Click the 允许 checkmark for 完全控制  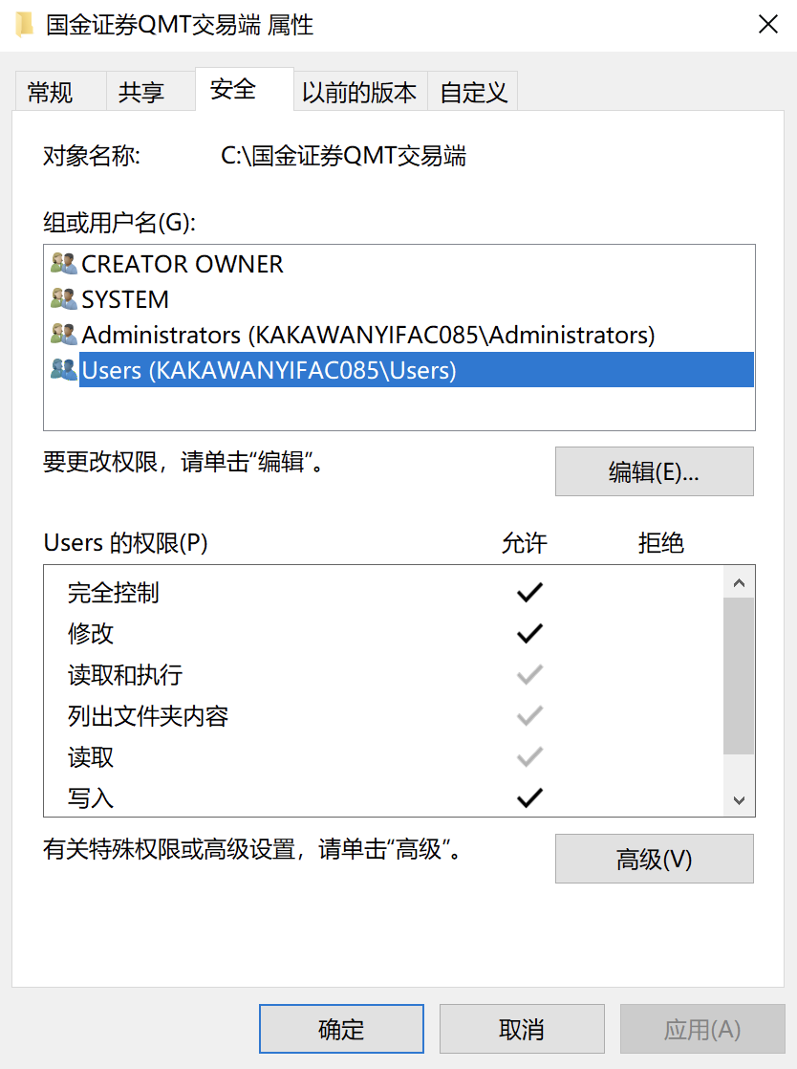coord(528,593)
